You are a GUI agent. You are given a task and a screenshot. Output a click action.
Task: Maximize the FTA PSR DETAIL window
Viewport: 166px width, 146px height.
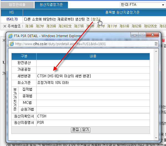(x=142, y=35)
